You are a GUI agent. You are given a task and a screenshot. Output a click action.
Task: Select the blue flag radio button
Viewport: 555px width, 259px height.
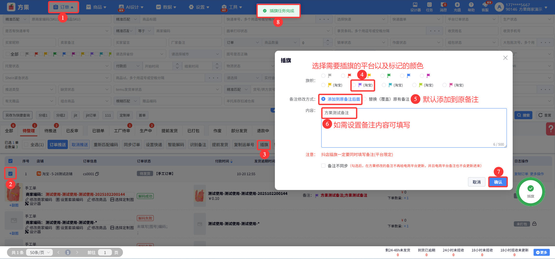[x=402, y=76]
